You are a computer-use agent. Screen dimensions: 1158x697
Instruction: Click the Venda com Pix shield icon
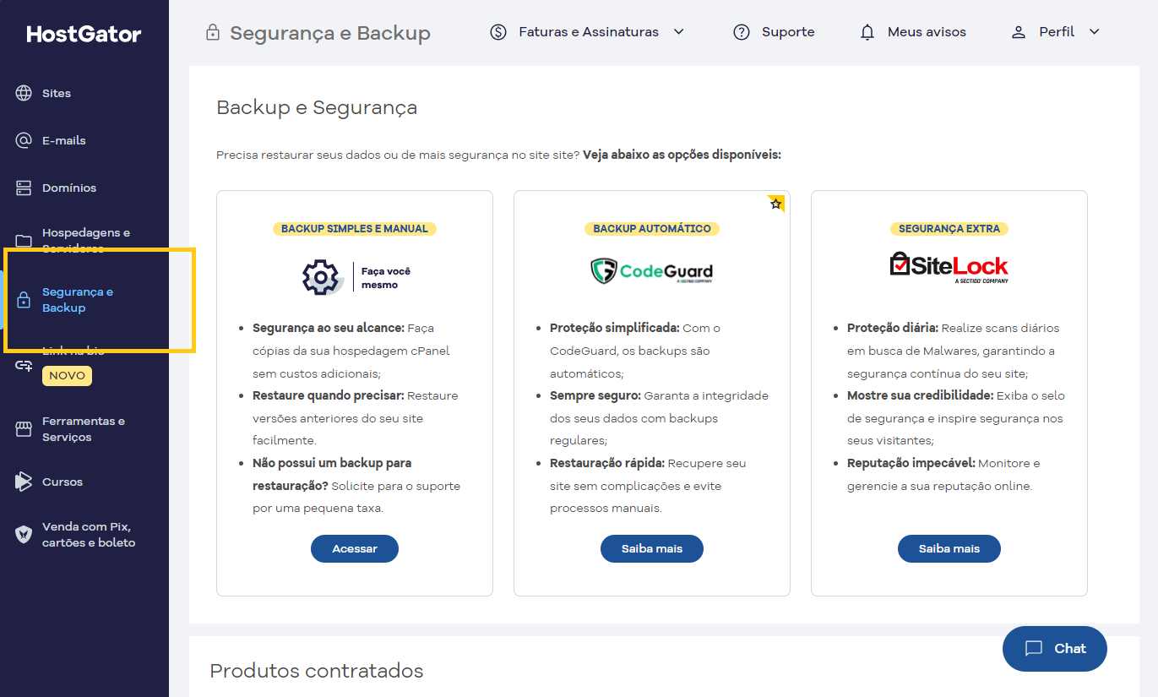pyautogui.click(x=24, y=534)
